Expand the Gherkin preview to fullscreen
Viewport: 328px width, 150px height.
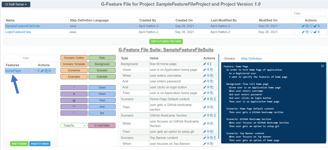coord(322,66)
